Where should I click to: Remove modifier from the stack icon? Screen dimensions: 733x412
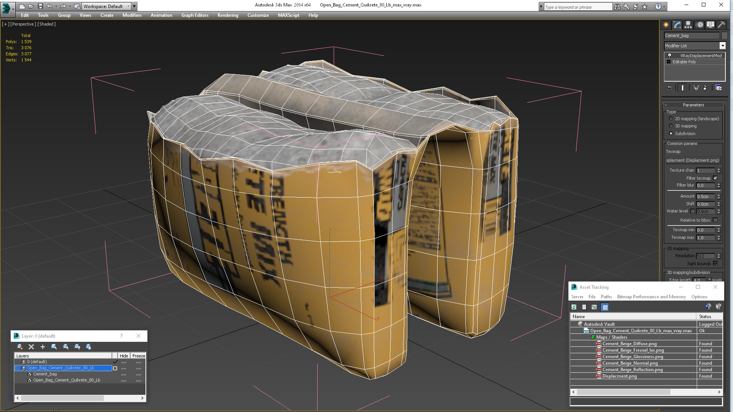[705, 88]
